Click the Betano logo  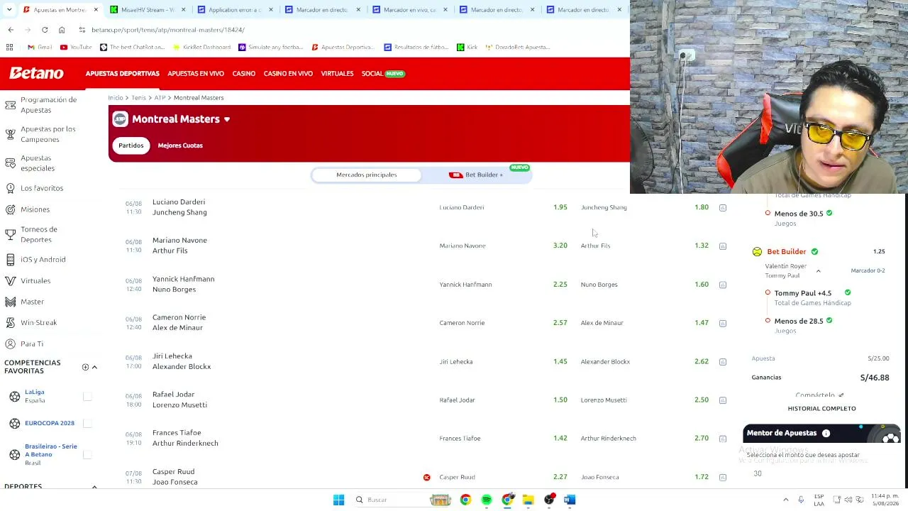click(36, 73)
